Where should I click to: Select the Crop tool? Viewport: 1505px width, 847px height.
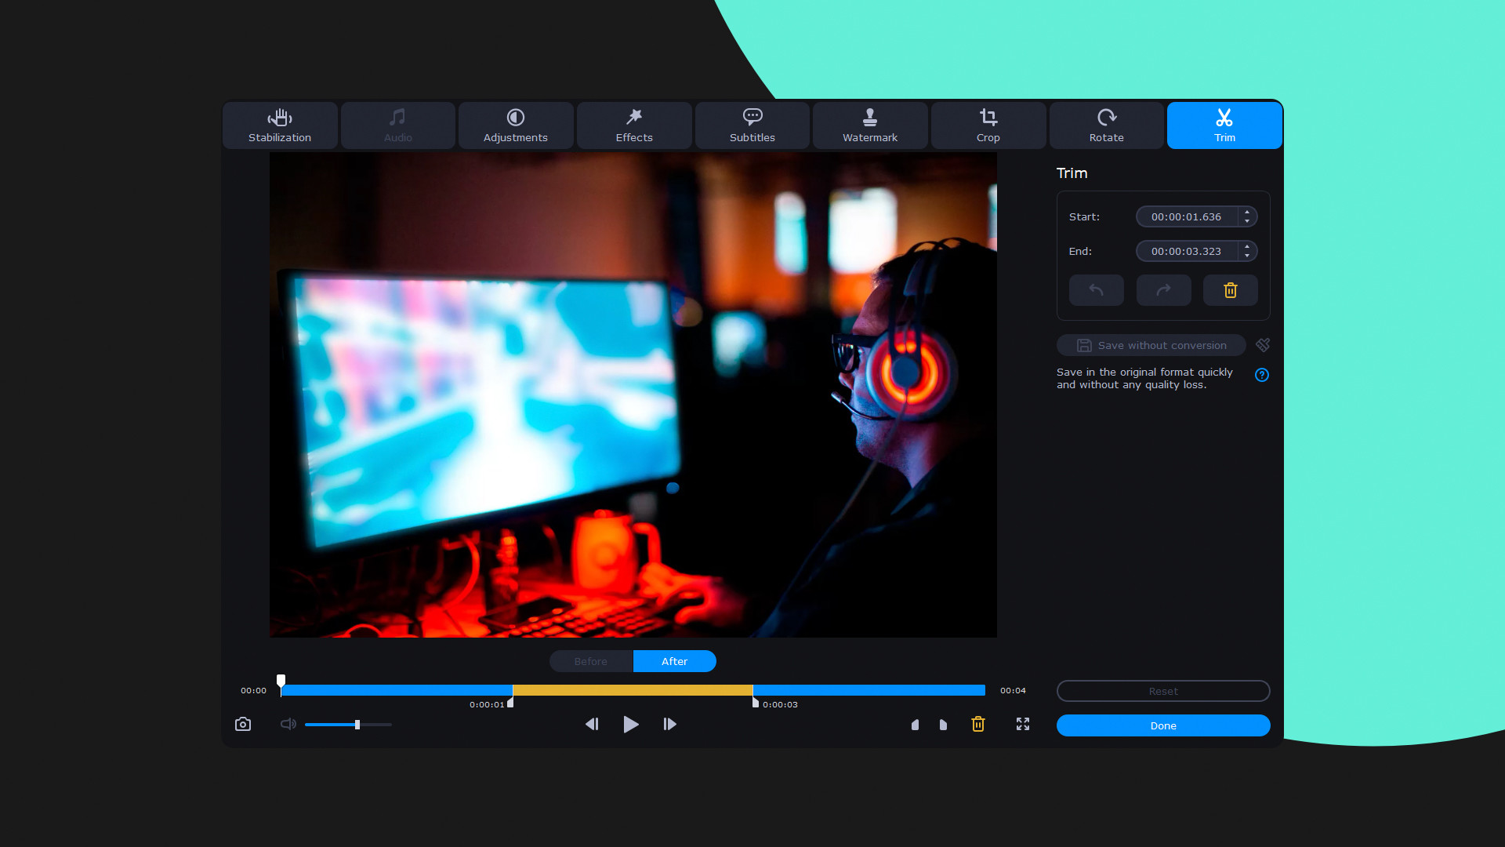coord(988,125)
